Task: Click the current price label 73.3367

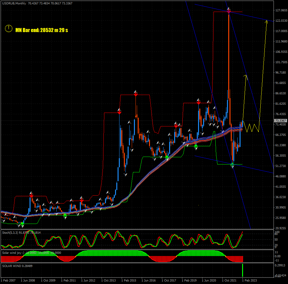Action: tap(280, 121)
